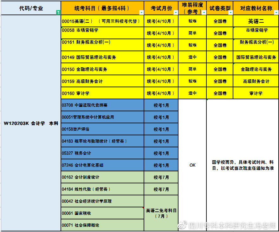
Task: Select 校考7月 in 线性代数 row
Action: (x=161, y=189)
